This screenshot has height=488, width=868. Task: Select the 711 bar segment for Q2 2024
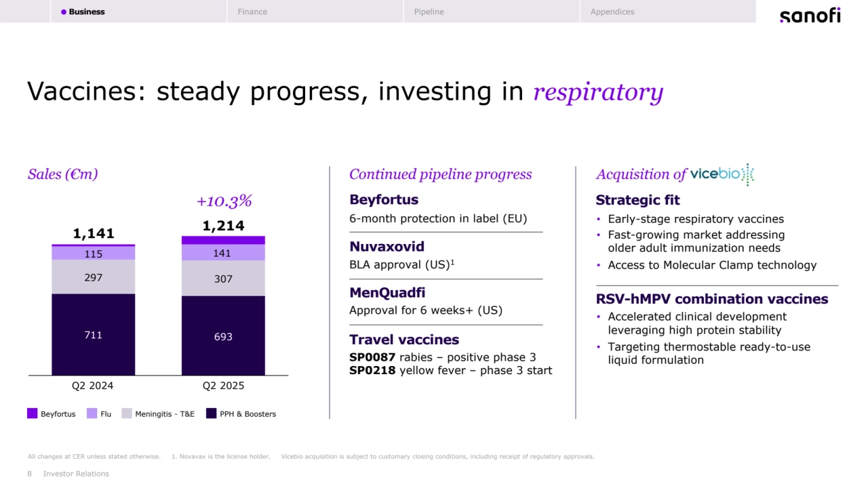click(93, 334)
